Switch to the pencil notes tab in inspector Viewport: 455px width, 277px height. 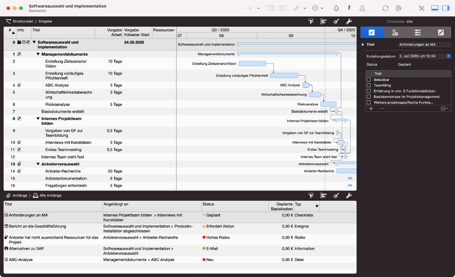pos(440,33)
